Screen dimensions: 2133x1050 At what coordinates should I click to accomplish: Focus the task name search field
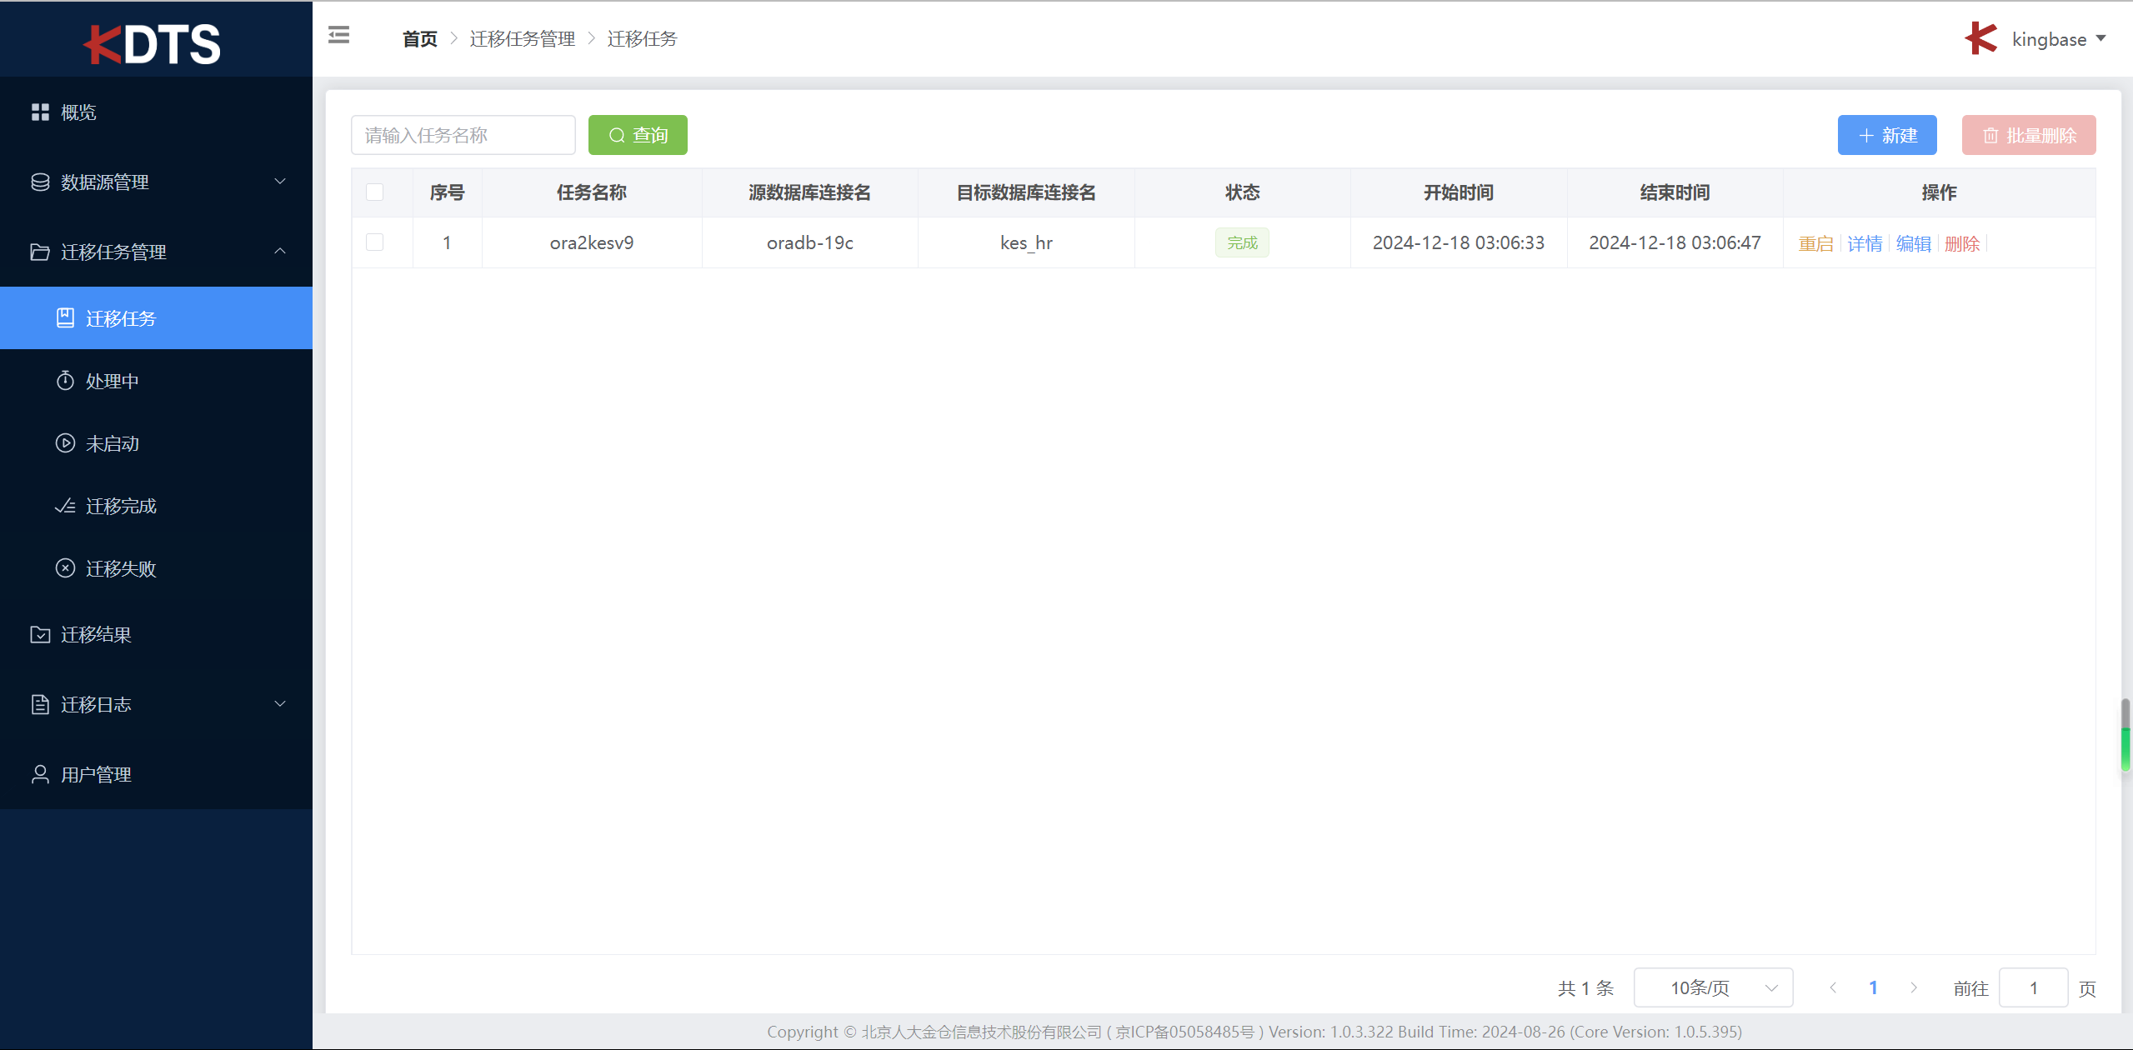tap(463, 135)
